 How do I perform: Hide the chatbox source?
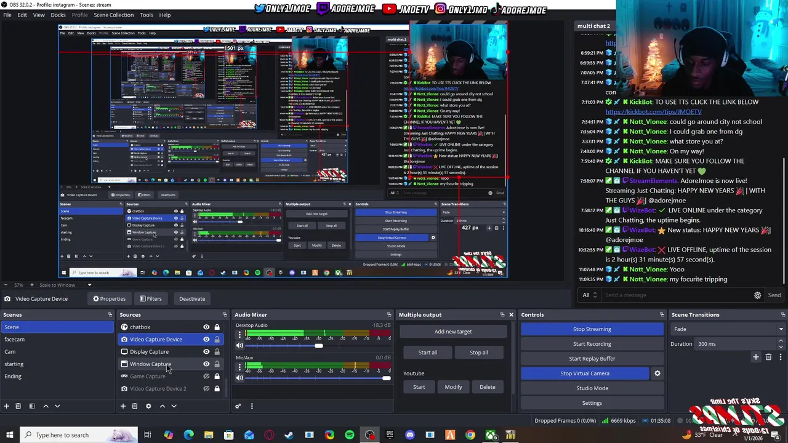(x=206, y=327)
